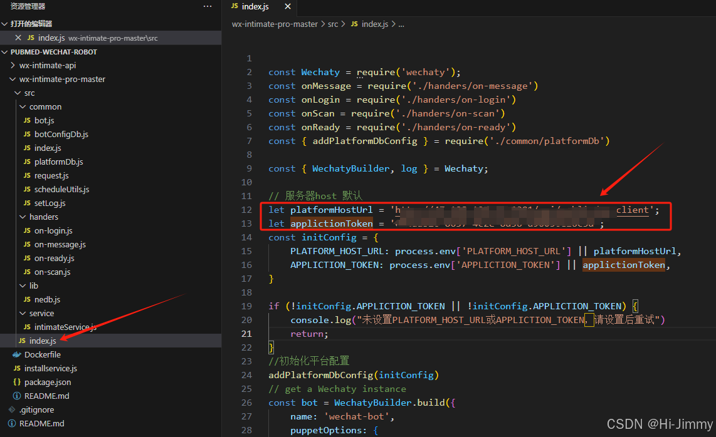Click the git icon beside .gitignore

[x=12, y=409]
